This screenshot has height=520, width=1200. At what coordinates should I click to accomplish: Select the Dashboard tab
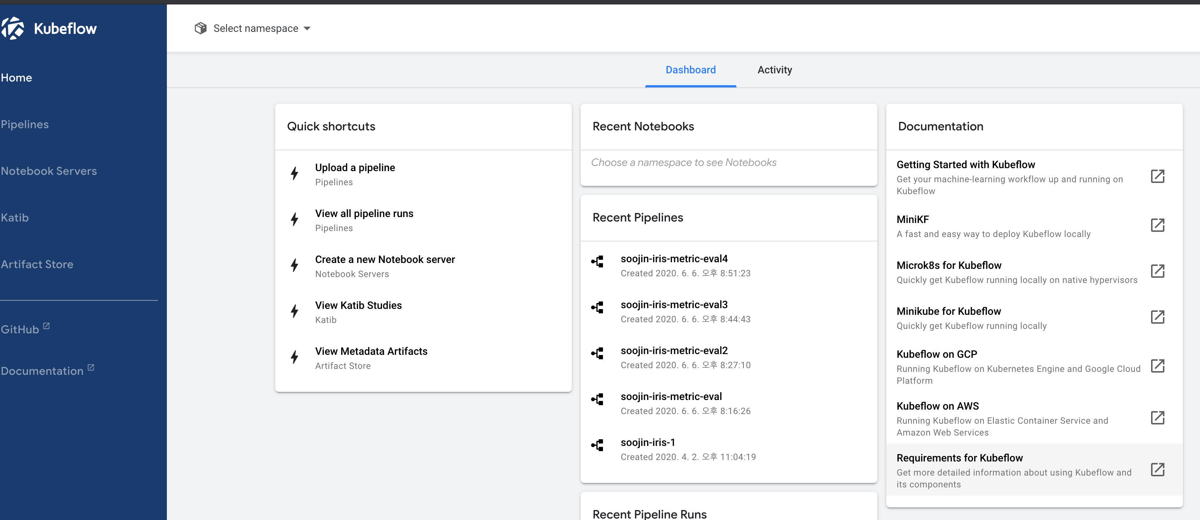(690, 70)
